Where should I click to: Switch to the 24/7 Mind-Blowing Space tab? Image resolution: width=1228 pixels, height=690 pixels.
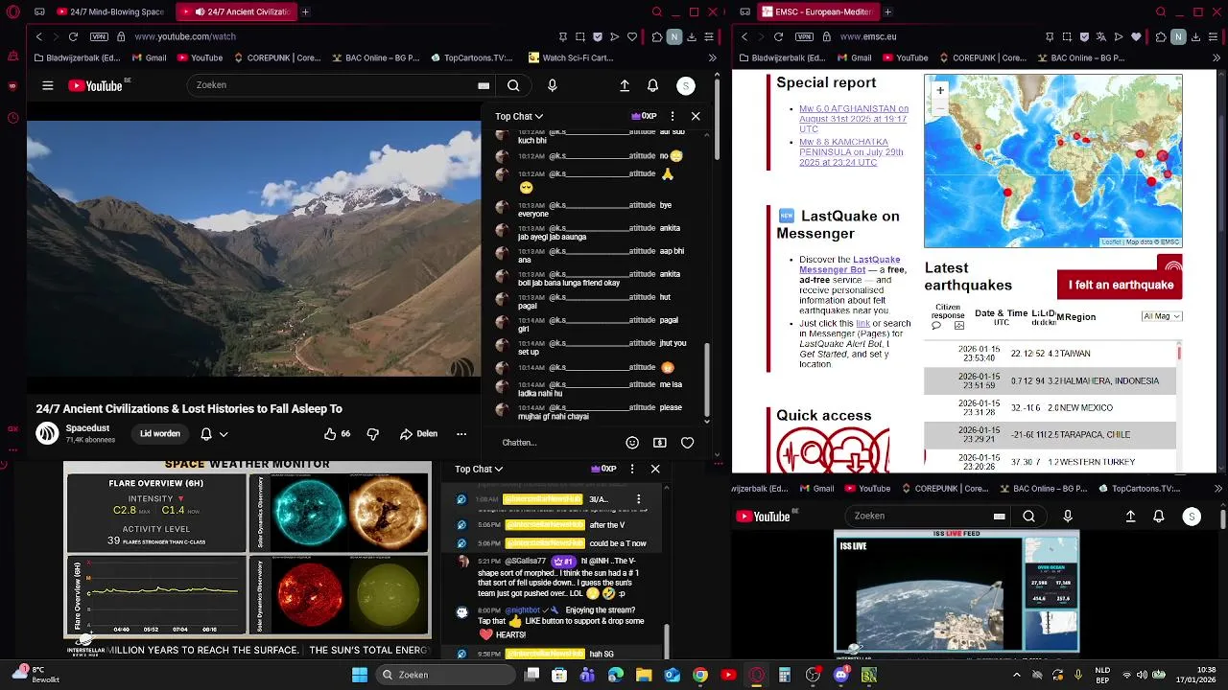[x=110, y=12]
